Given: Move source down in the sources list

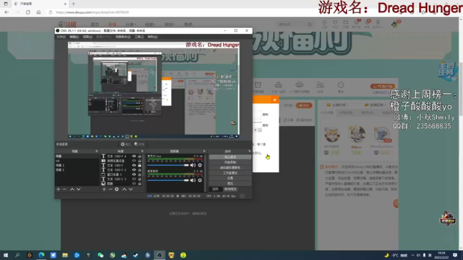Looking at the screenshot, I should point(131,190).
